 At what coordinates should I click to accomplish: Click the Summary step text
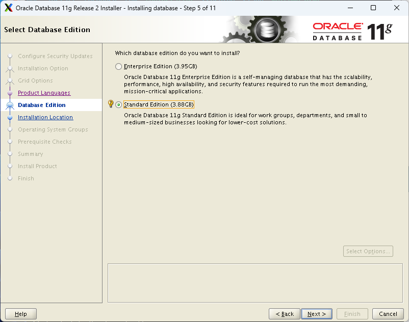point(31,154)
